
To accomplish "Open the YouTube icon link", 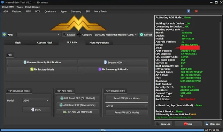I will pos(196,11).
